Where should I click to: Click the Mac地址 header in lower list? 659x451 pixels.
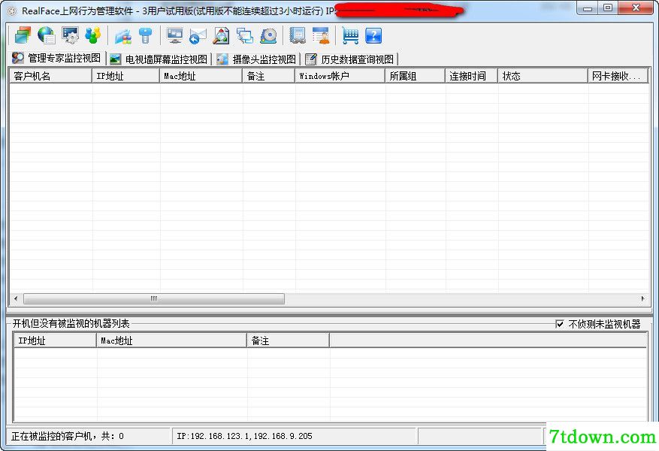(x=171, y=341)
